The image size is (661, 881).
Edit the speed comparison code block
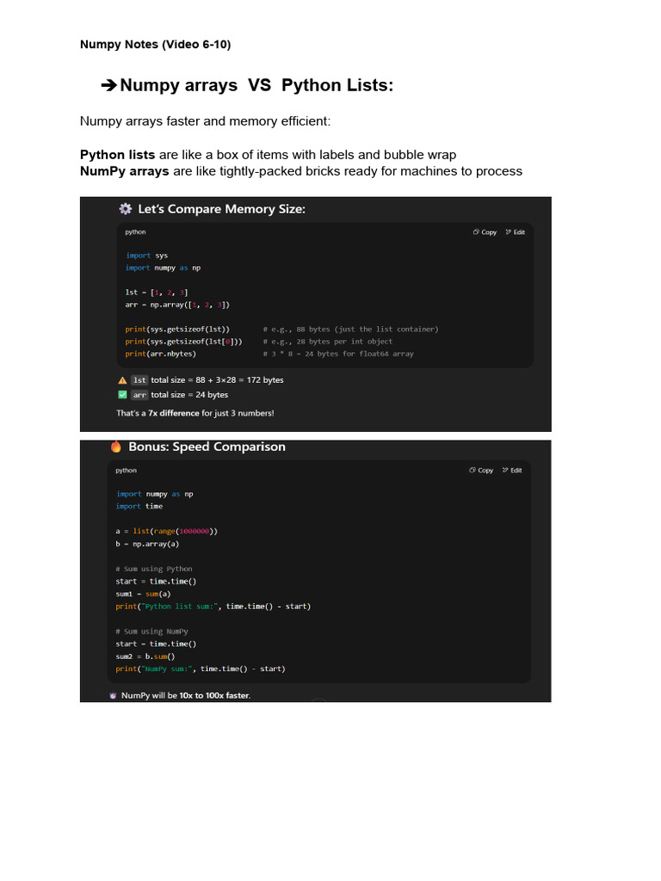pos(511,471)
